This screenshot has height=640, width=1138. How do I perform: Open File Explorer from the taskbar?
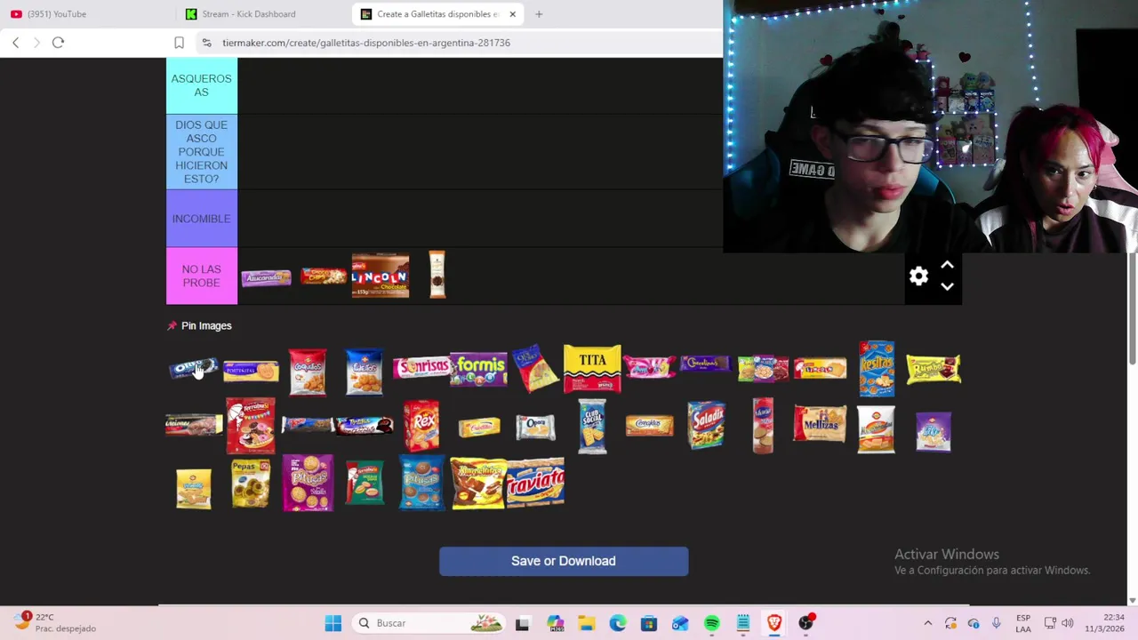[x=586, y=623]
